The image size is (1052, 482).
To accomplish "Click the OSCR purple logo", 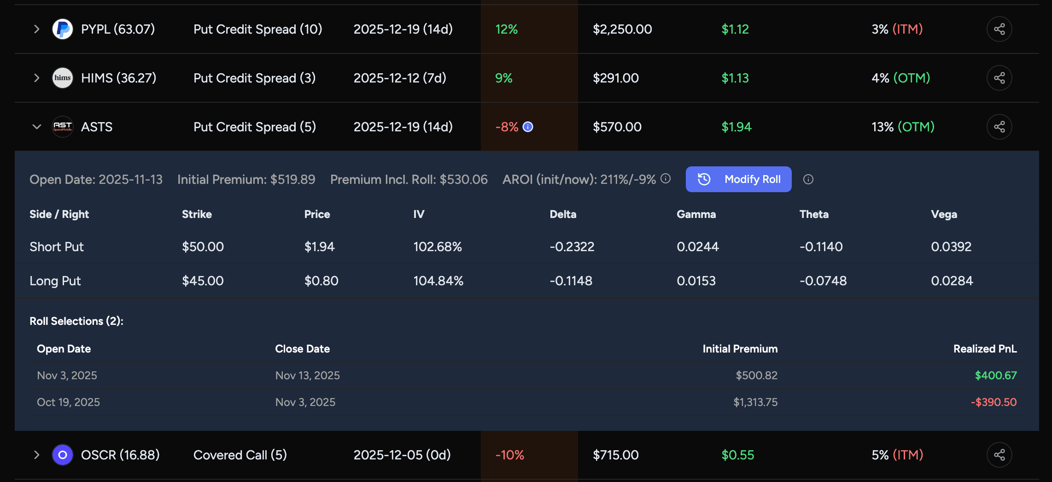I will click(x=63, y=455).
